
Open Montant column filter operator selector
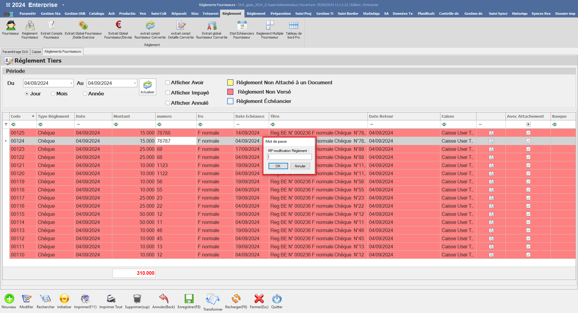116,124
